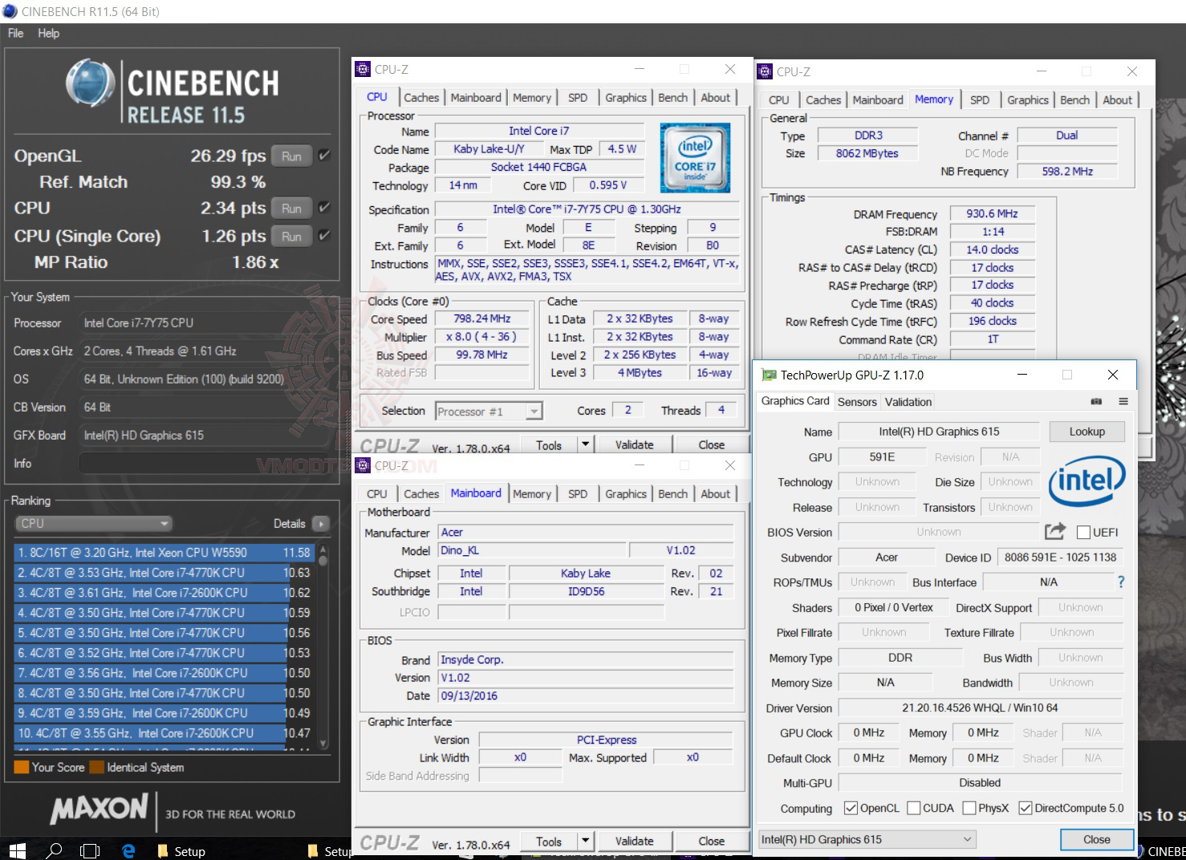Click the Tools button in the CPU-Z Mainboard window
The image size is (1186, 860).
(549, 841)
